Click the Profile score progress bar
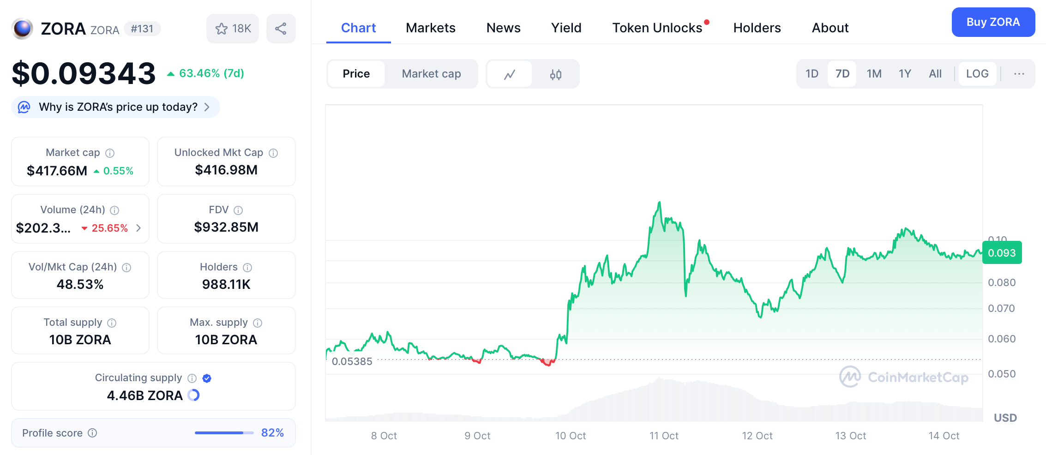The image size is (1046, 455). click(x=221, y=433)
